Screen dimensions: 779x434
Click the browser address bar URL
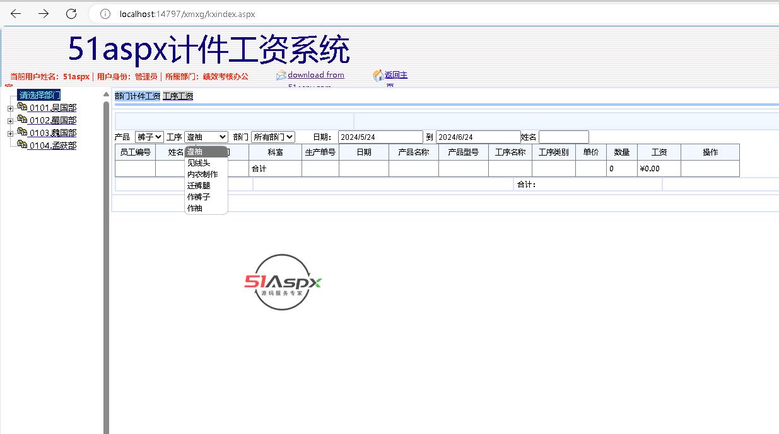pos(187,14)
